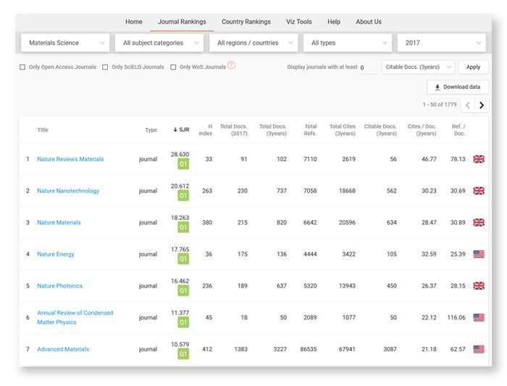This screenshot has height=386, width=507.
Task: Open Nature Reviews Materials journal link
Action: pos(70,159)
